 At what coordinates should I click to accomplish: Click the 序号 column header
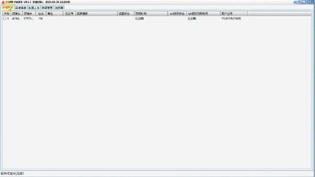point(7,14)
